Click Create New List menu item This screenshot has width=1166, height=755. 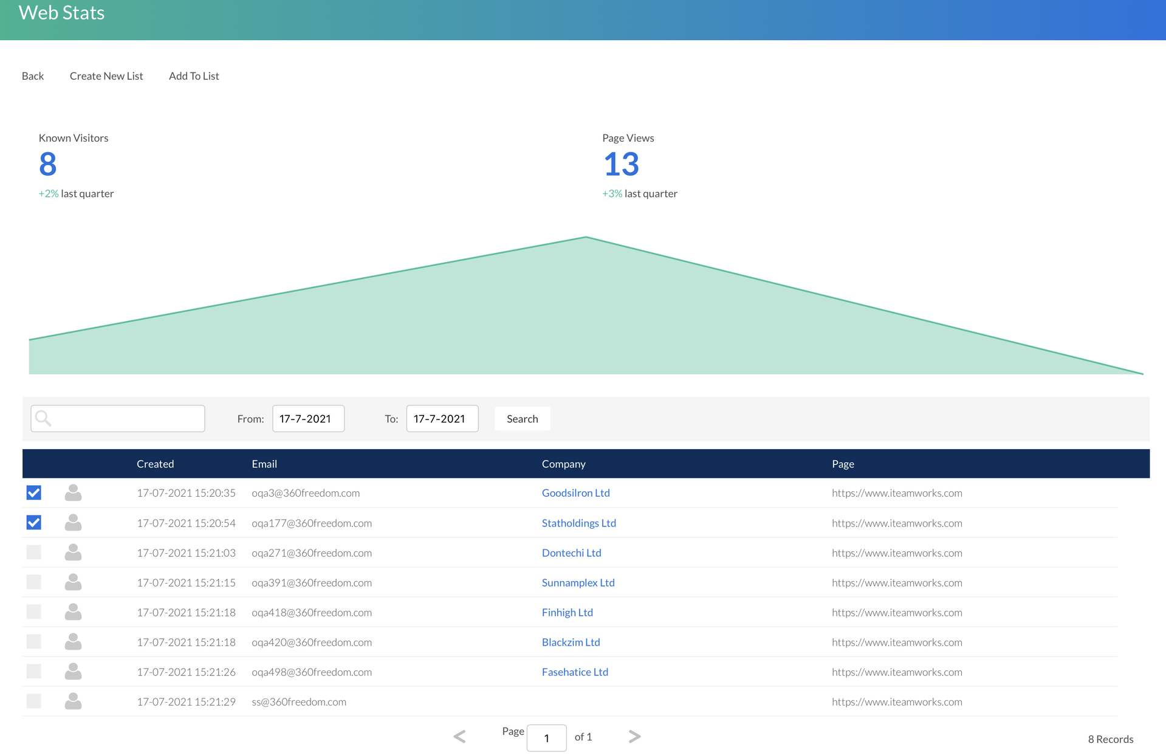(106, 76)
